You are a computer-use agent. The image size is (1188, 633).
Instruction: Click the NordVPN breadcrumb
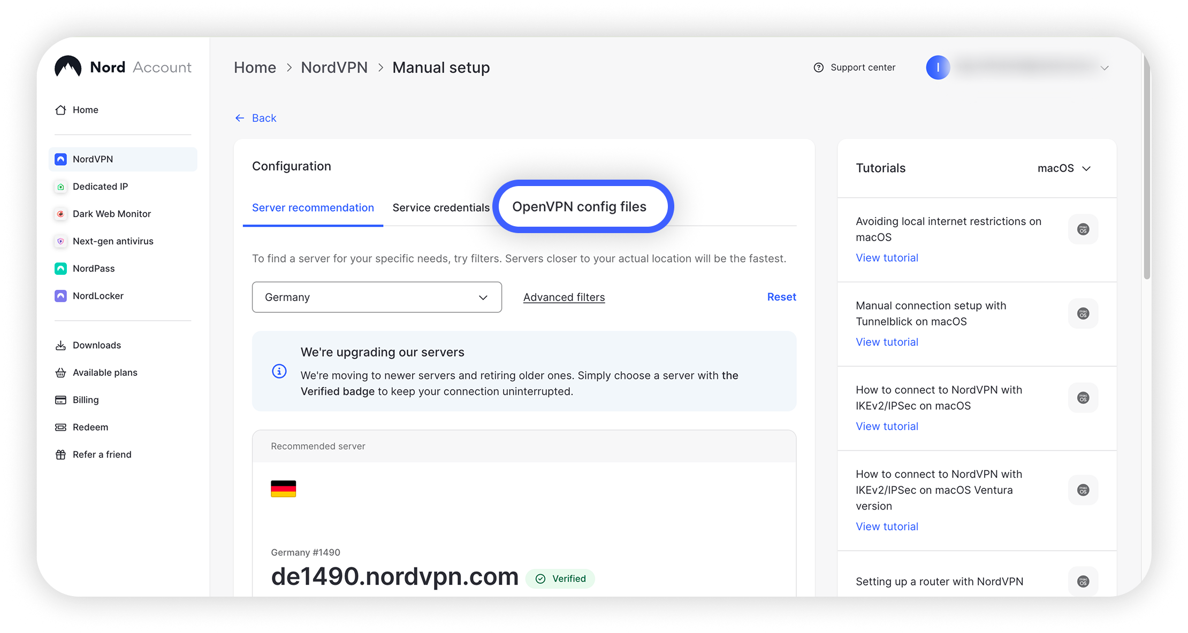coord(334,67)
